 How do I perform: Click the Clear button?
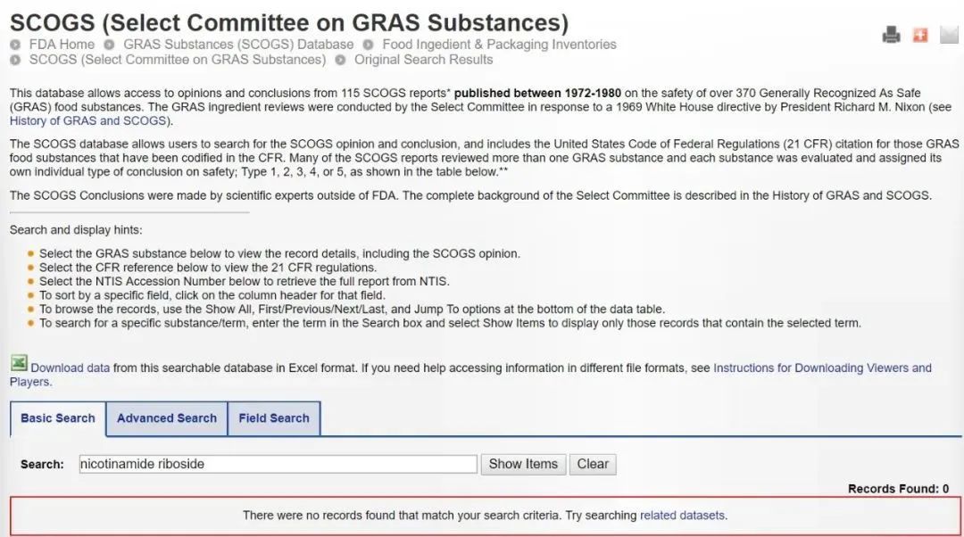593,464
